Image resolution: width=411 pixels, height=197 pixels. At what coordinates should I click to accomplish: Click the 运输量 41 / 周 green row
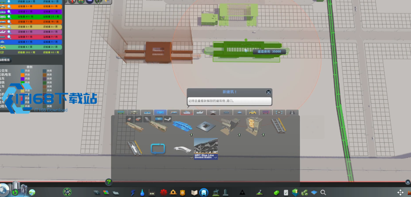[26, 17]
